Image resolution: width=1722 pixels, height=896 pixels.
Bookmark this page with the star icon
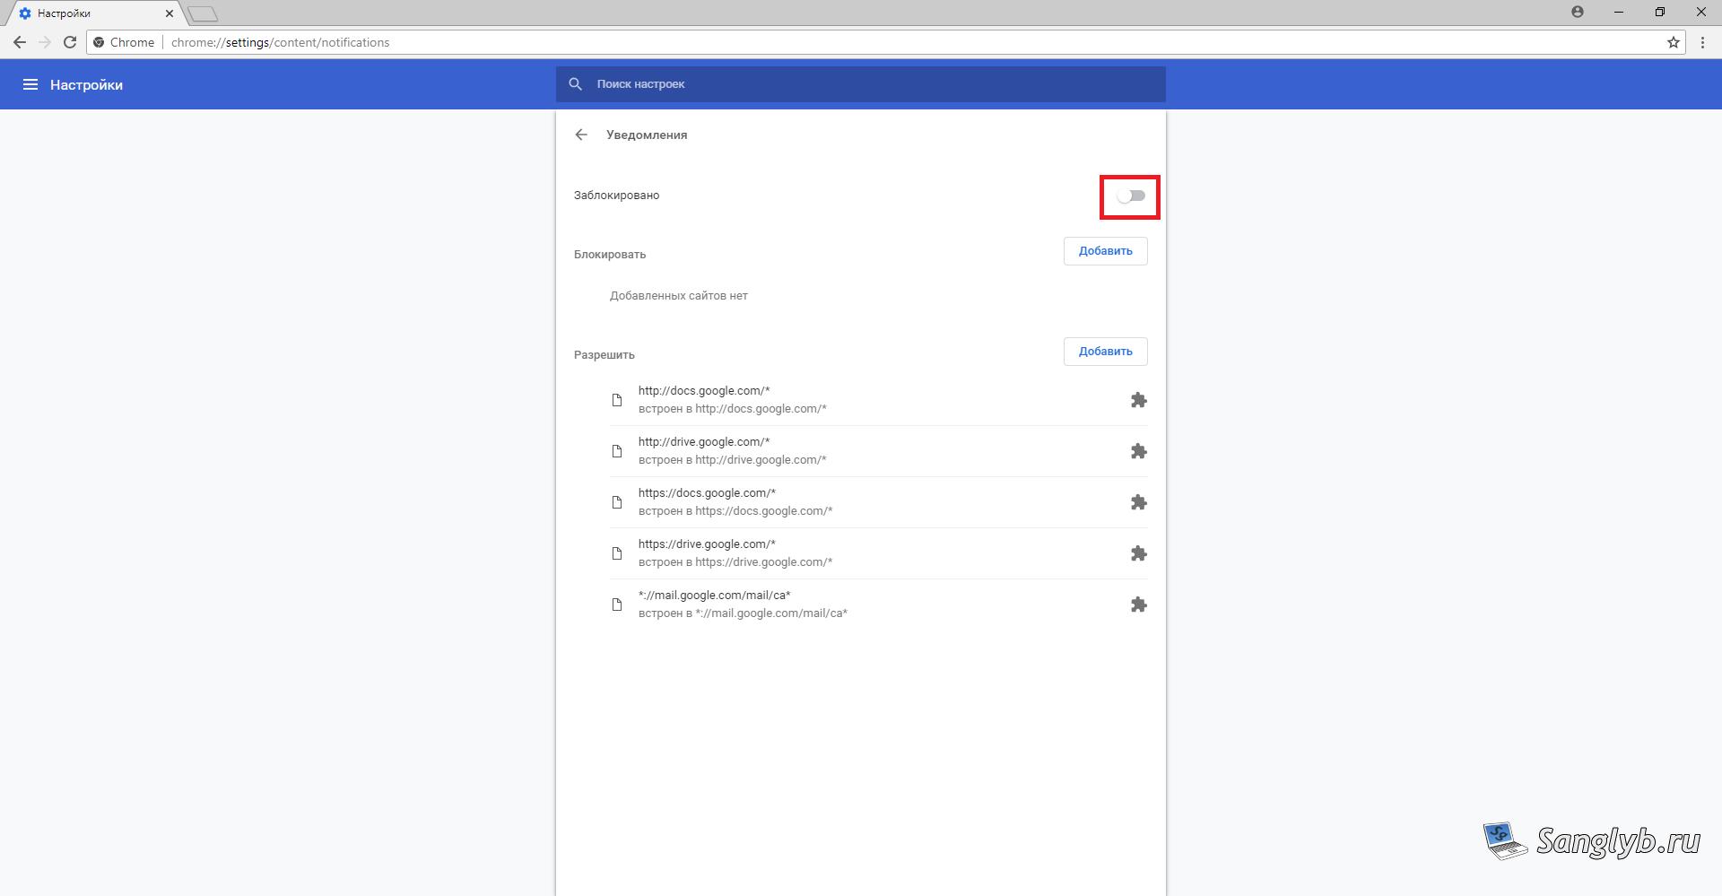pos(1674,42)
